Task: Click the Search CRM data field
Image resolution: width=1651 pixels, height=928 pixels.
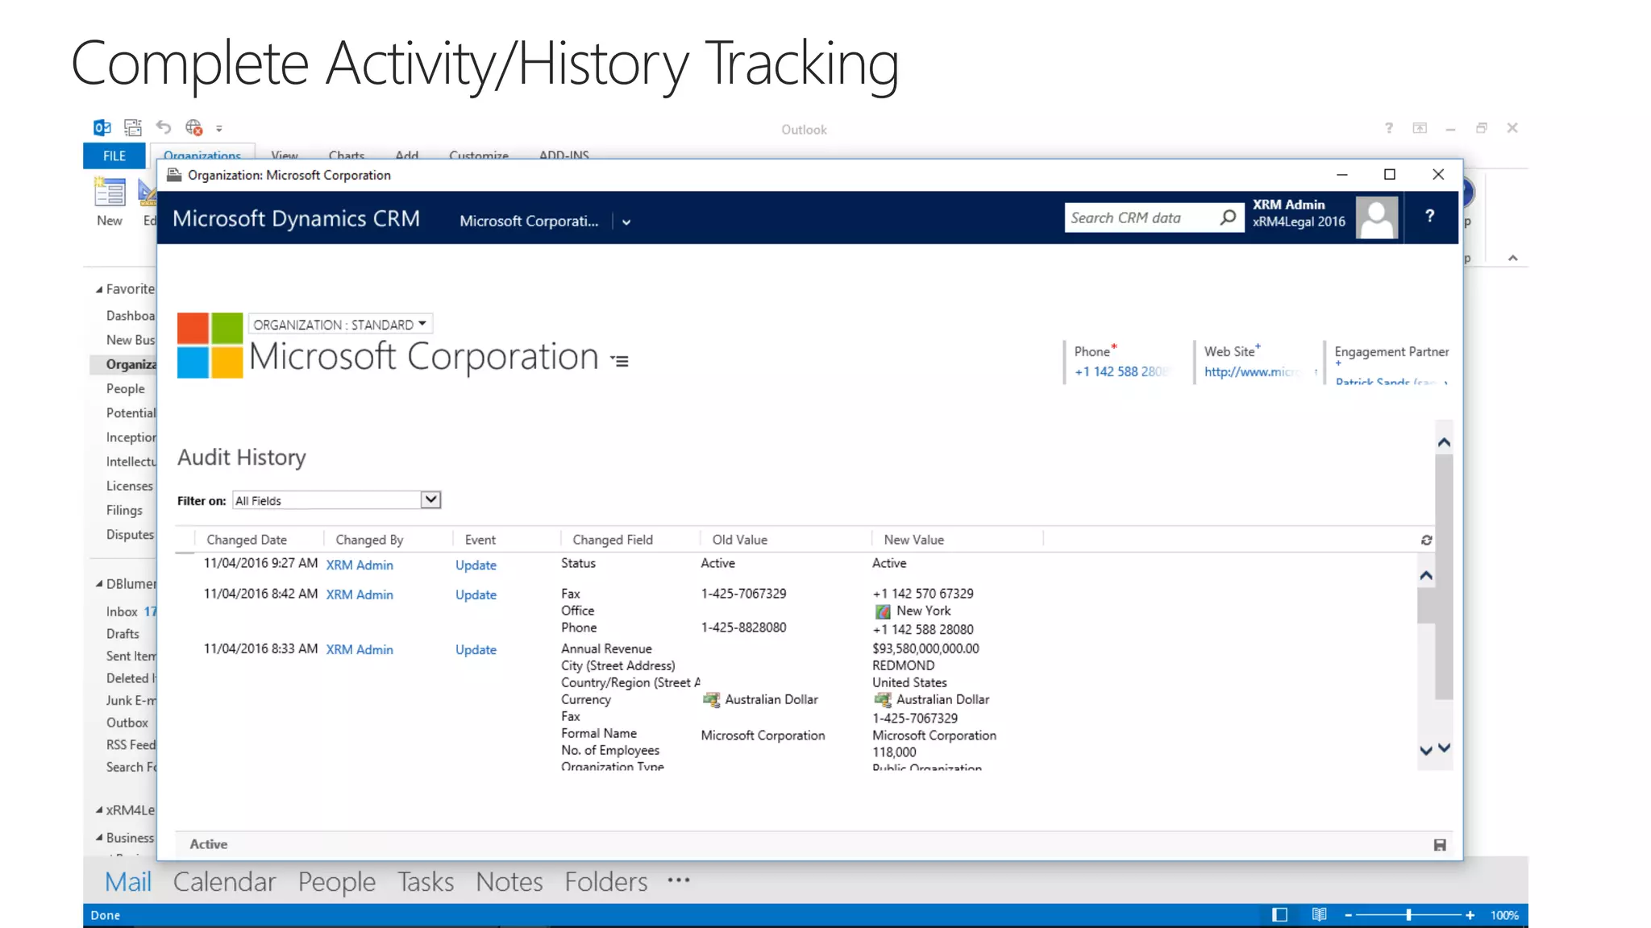Action: pos(1140,217)
